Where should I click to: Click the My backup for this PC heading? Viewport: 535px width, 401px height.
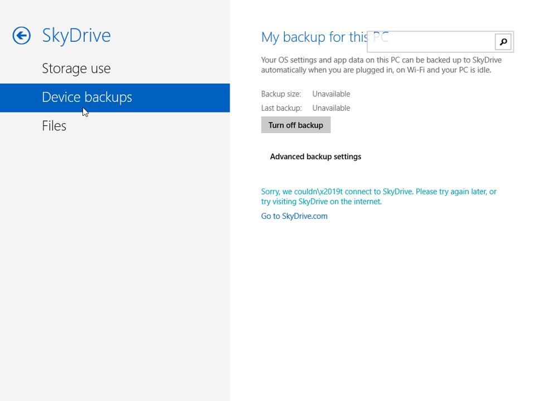324,37
